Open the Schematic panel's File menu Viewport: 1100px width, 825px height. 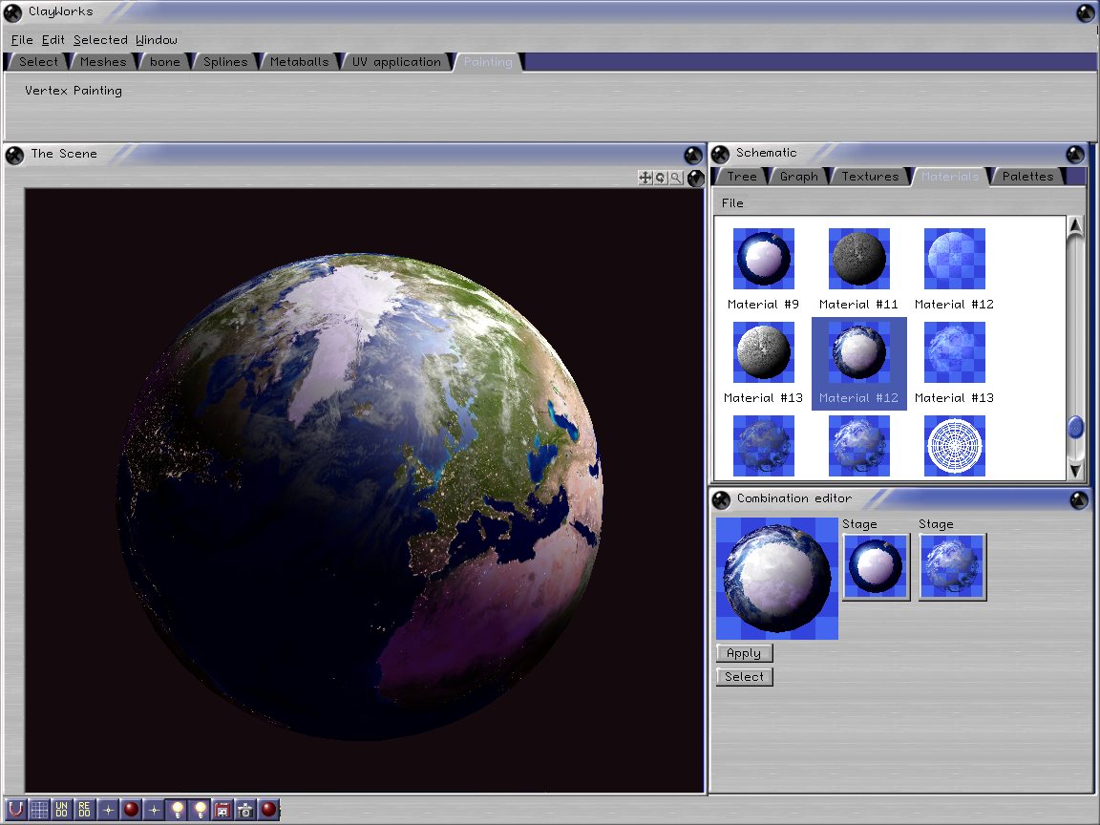coord(732,203)
